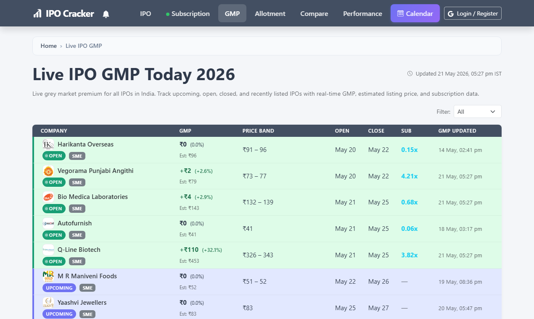The image size is (534, 319).
Task: Open Harikanta Overseas company link
Action: pos(85,144)
